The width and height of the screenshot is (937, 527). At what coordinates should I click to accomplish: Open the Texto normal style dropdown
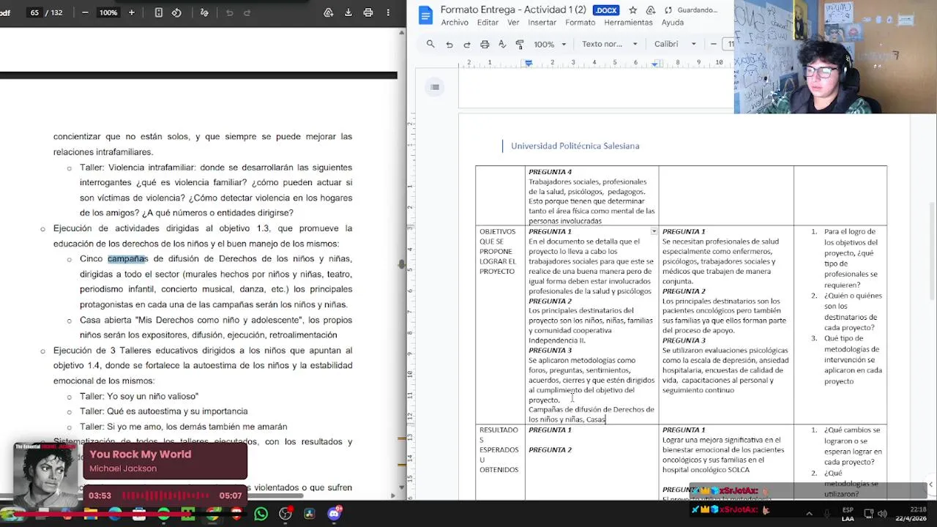(610, 44)
